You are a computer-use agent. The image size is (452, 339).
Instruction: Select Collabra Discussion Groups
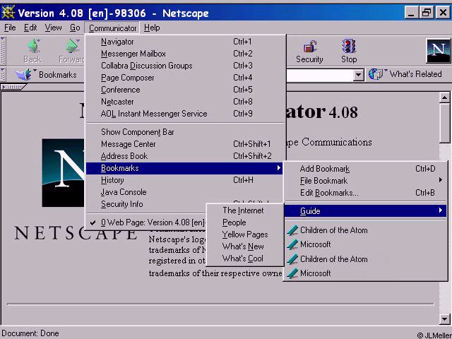[x=186, y=66]
